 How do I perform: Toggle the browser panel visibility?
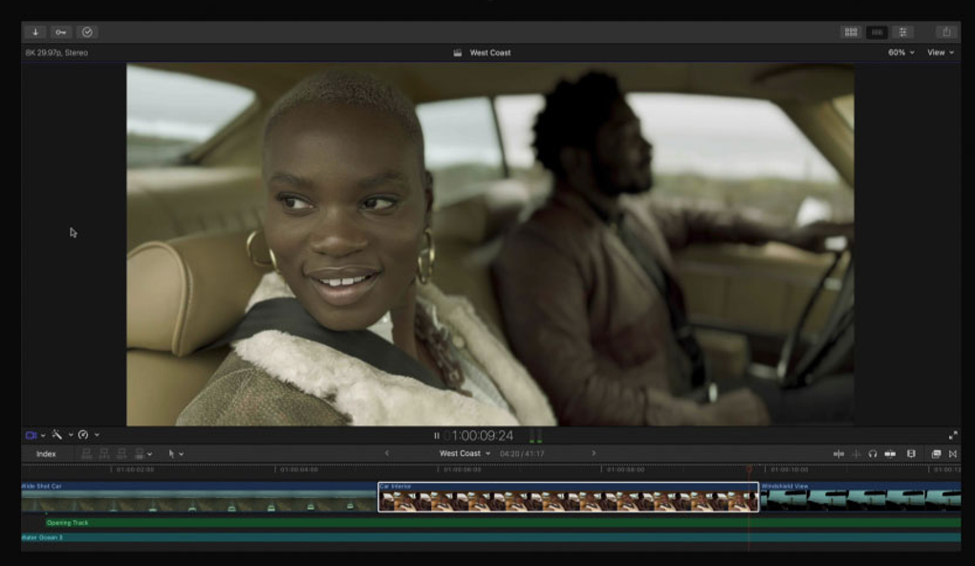(x=850, y=32)
